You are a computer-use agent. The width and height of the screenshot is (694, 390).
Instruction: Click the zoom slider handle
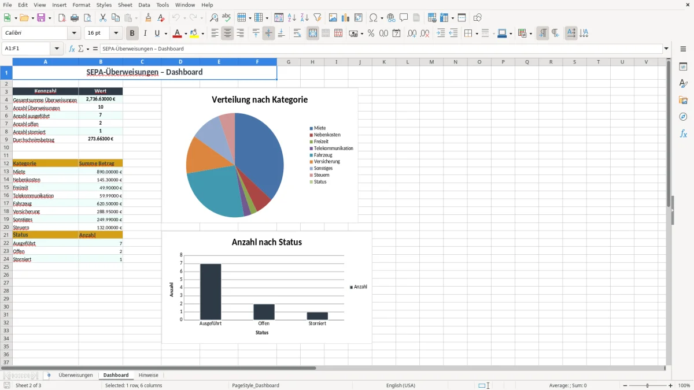[x=648, y=385]
